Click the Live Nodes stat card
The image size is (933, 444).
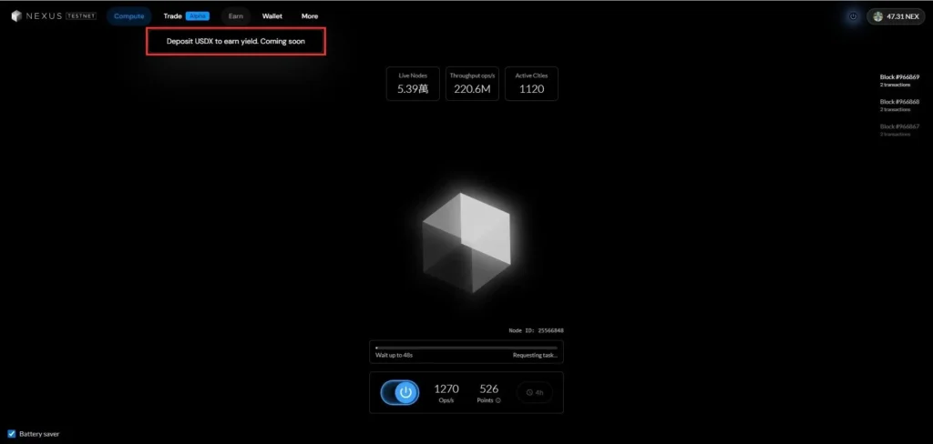coord(413,84)
